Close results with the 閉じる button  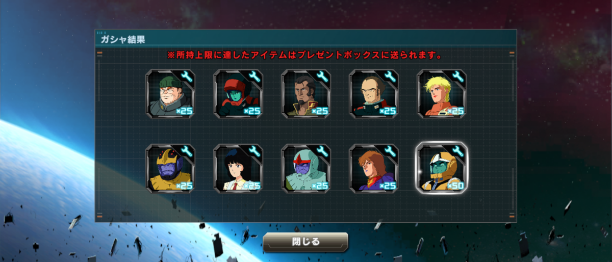(305, 242)
